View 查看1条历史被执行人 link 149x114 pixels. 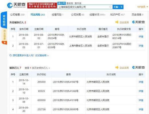(x=37, y=68)
